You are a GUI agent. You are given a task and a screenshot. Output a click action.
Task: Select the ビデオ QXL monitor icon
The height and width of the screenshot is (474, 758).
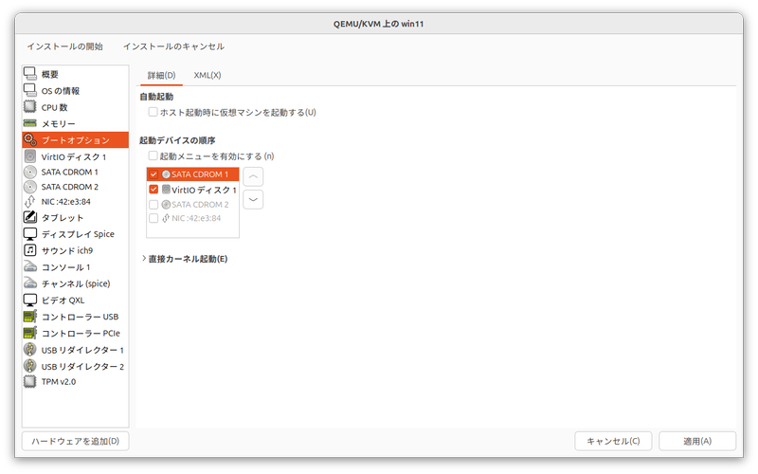[x=30, y=300]
